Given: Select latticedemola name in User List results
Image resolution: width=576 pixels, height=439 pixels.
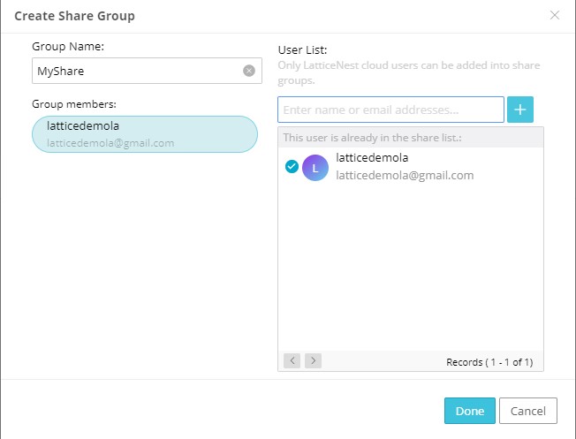Looking at the screenshot, I should coord(372,157).
